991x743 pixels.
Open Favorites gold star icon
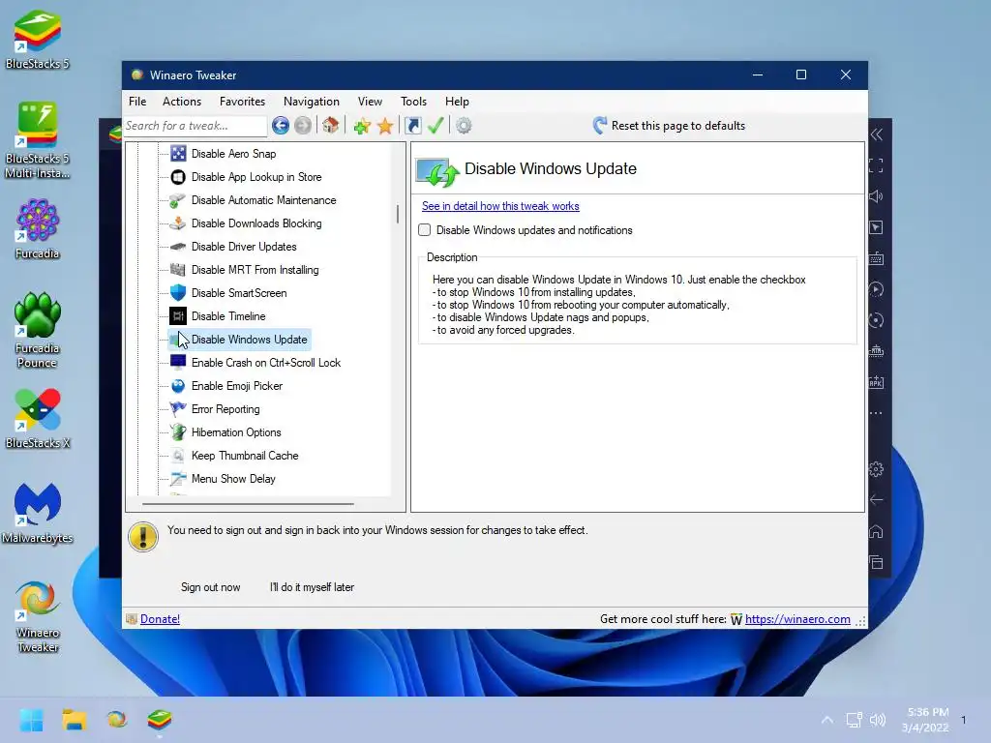coord(385,126)
